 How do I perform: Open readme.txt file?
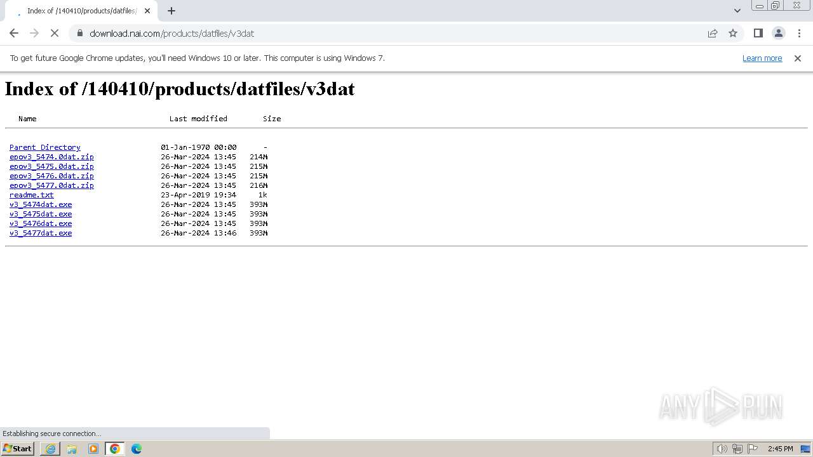32,195
